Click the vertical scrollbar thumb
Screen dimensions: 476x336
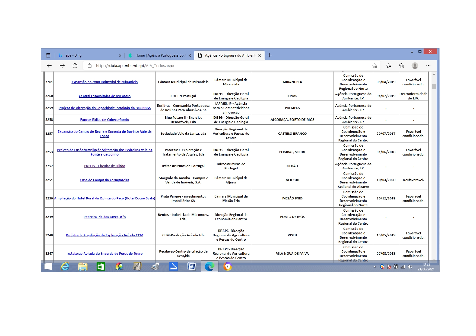click(434, 86)
